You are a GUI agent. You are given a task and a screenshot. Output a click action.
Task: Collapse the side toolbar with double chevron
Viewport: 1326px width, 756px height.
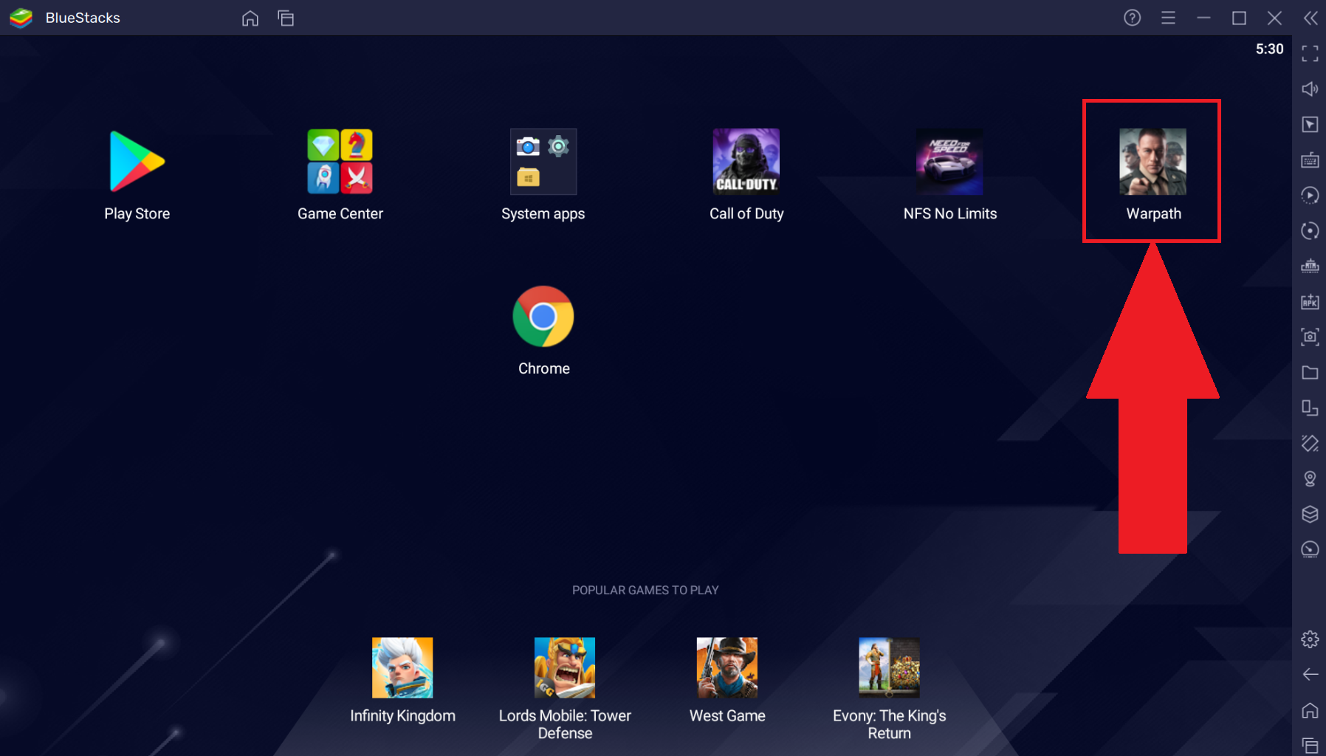(1310, 18)
